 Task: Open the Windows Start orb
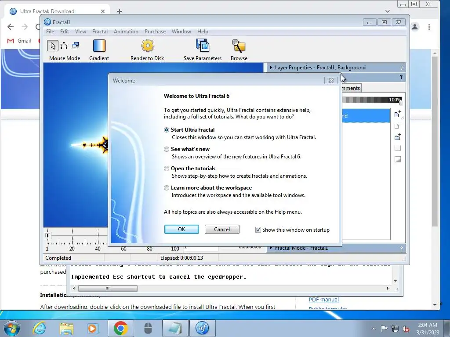[x=12, y=328]
